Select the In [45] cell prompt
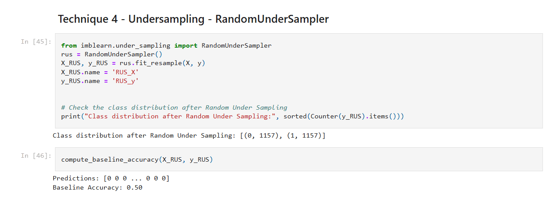Image resolution: width=553 pixels, height=197 pixels. click(x=36, y=41)
